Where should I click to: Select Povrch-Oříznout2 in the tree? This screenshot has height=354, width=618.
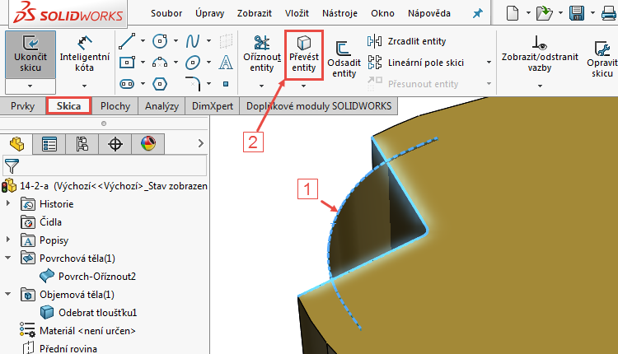coord(88,276)
